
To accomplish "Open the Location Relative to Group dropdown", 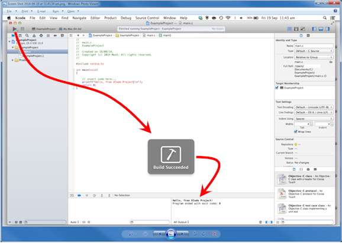I will pos(314,57).
